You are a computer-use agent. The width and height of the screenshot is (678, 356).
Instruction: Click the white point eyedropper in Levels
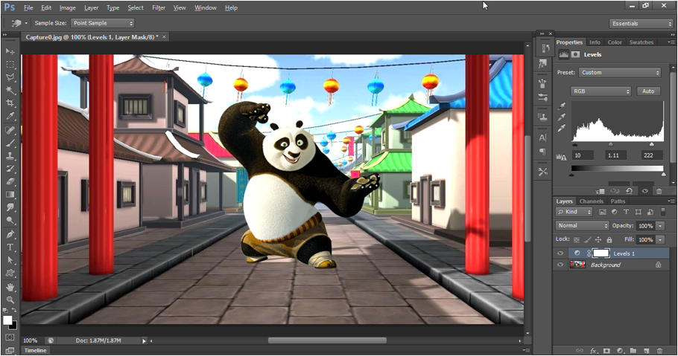tap(562, 128)
